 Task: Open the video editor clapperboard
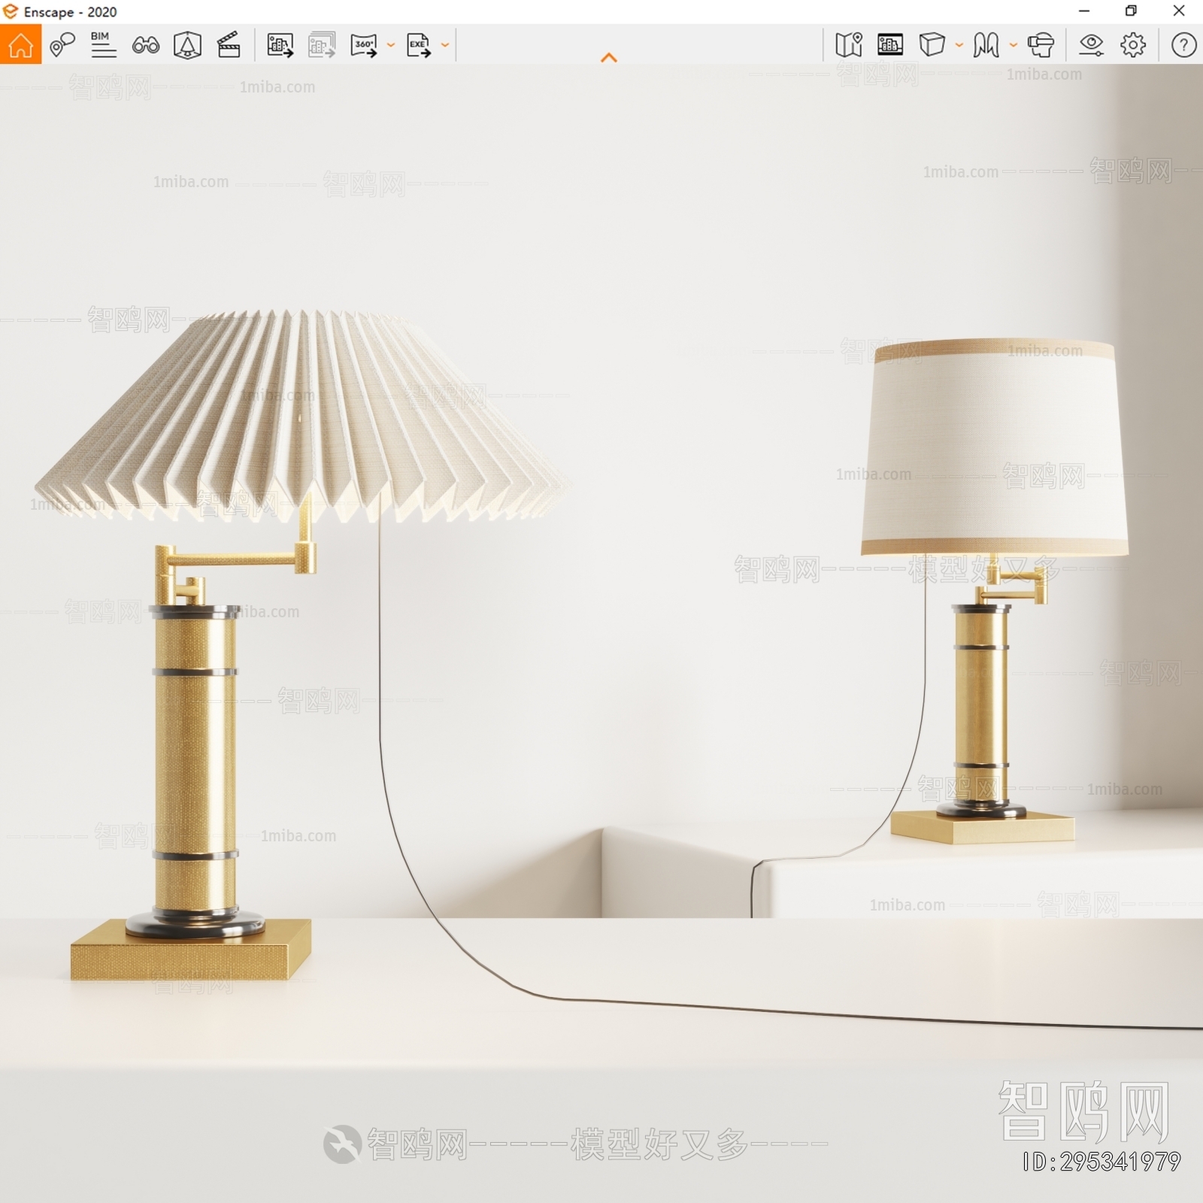click(229, 45)
